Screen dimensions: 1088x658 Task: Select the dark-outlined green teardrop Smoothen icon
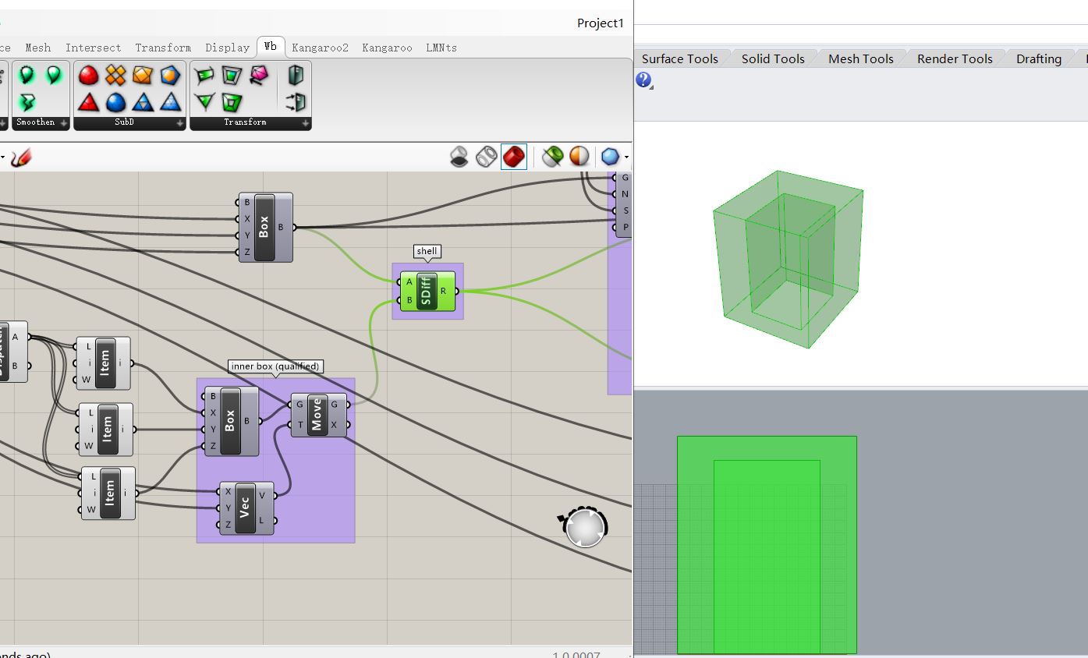[x=27, y=75]
